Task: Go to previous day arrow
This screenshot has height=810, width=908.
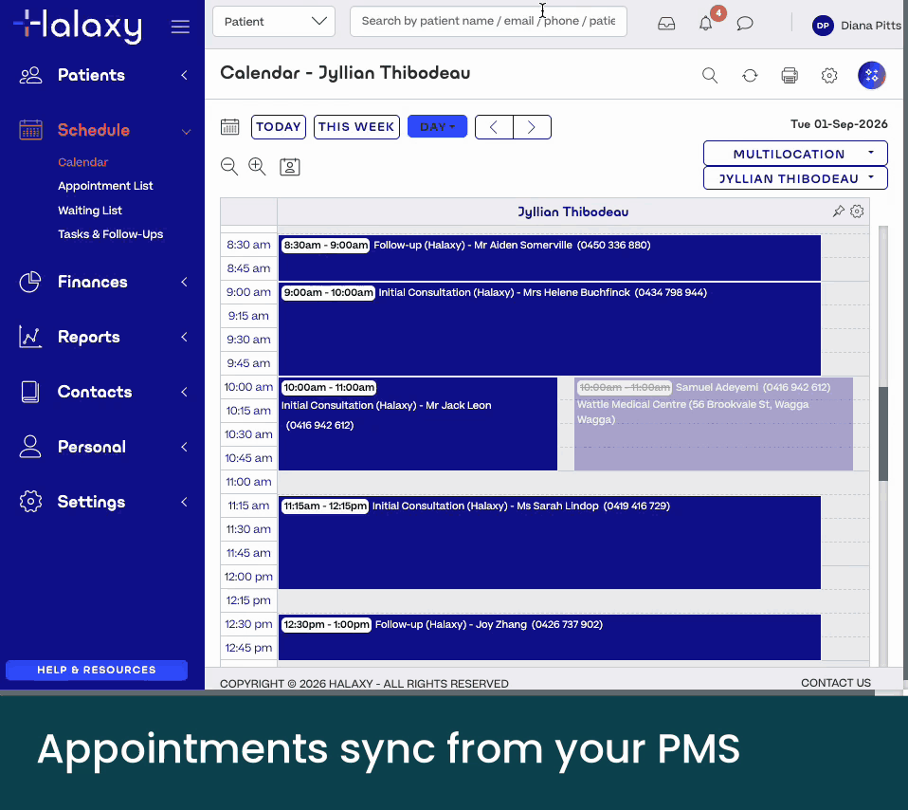Action: point(494,127)
